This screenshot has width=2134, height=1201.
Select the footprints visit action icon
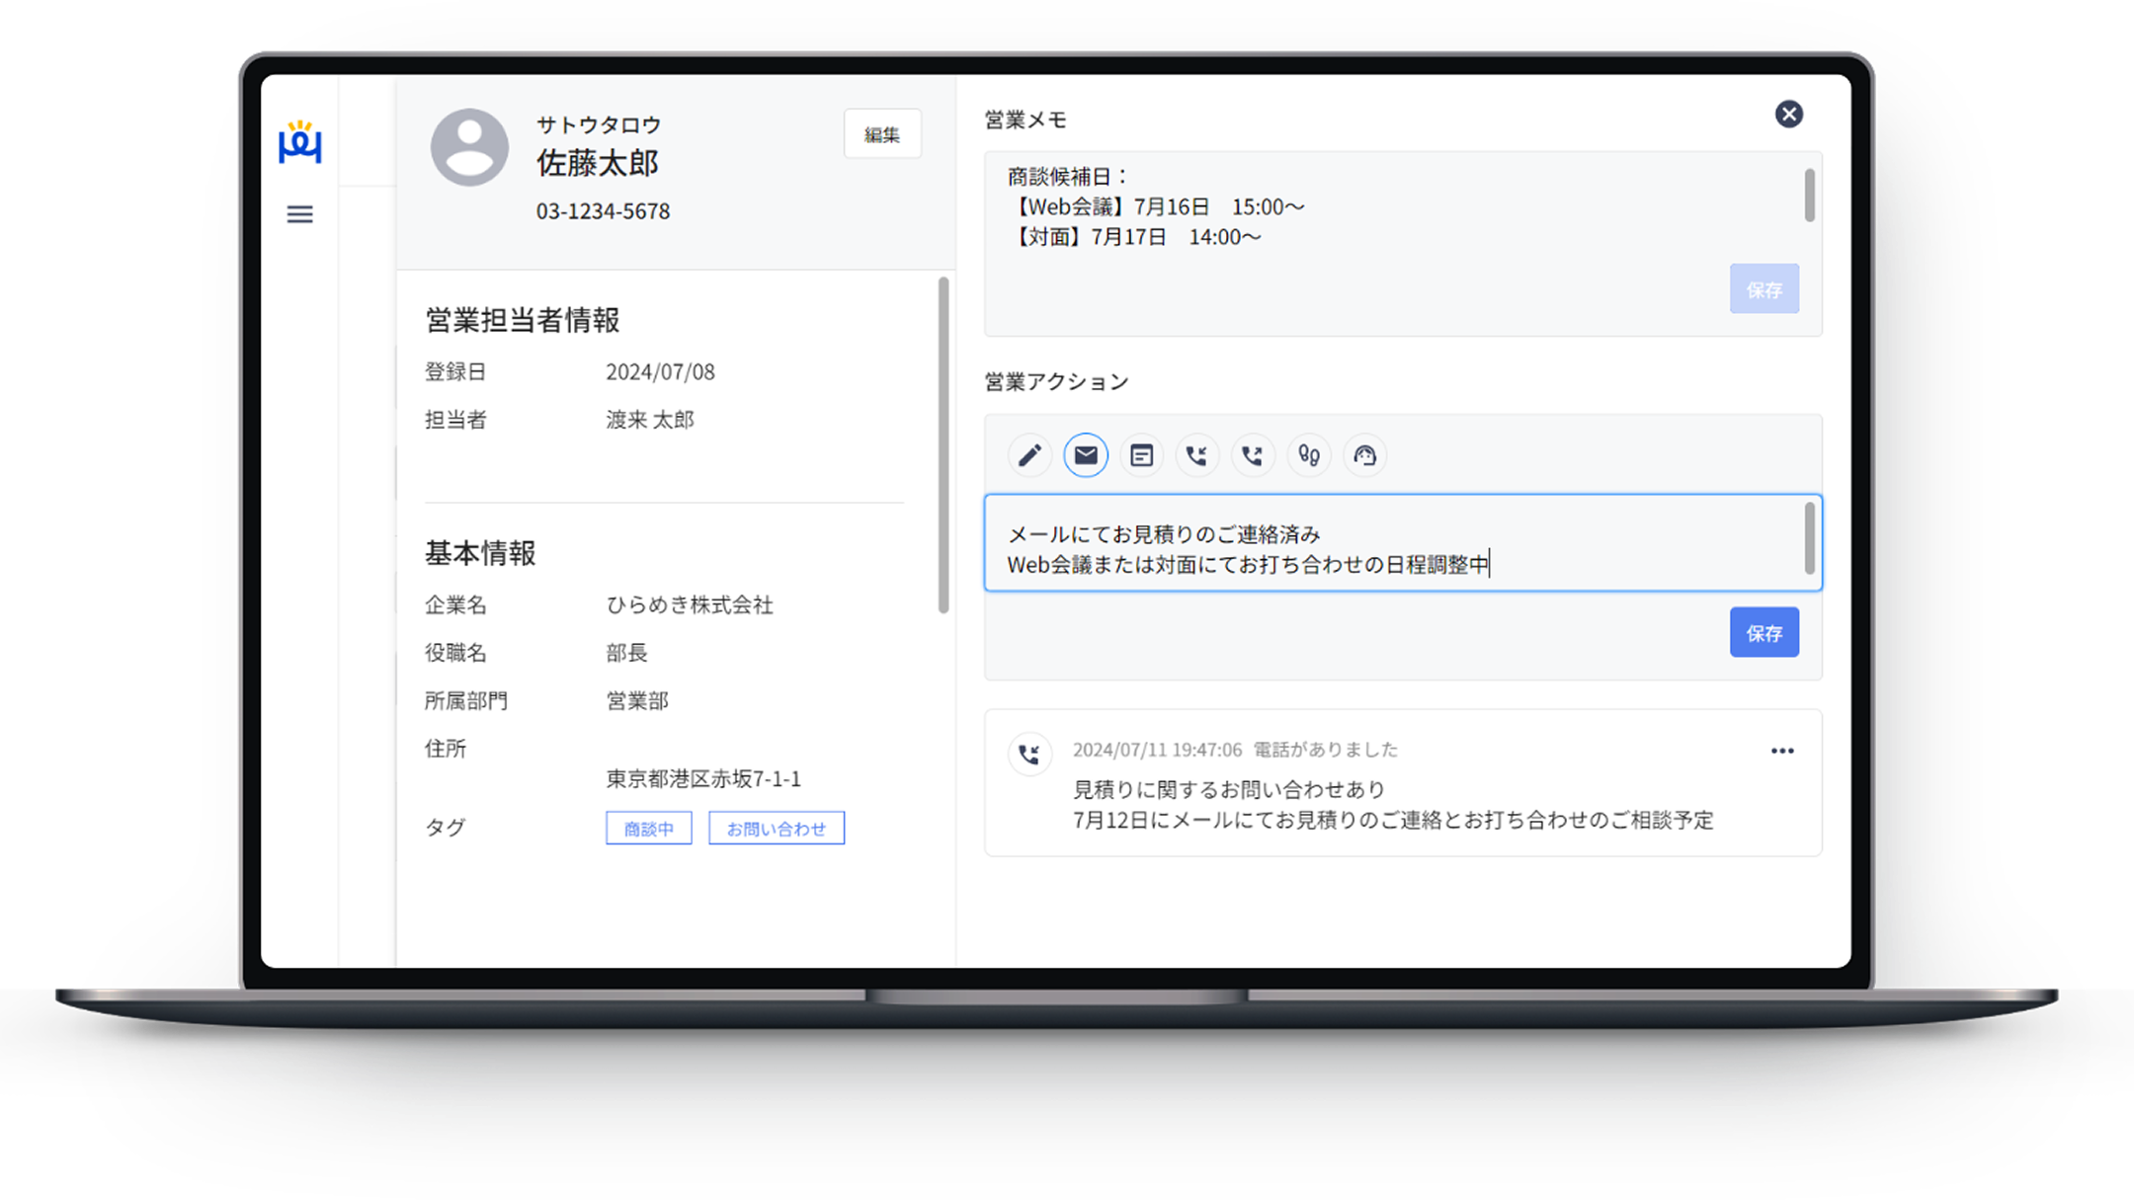1309,455
